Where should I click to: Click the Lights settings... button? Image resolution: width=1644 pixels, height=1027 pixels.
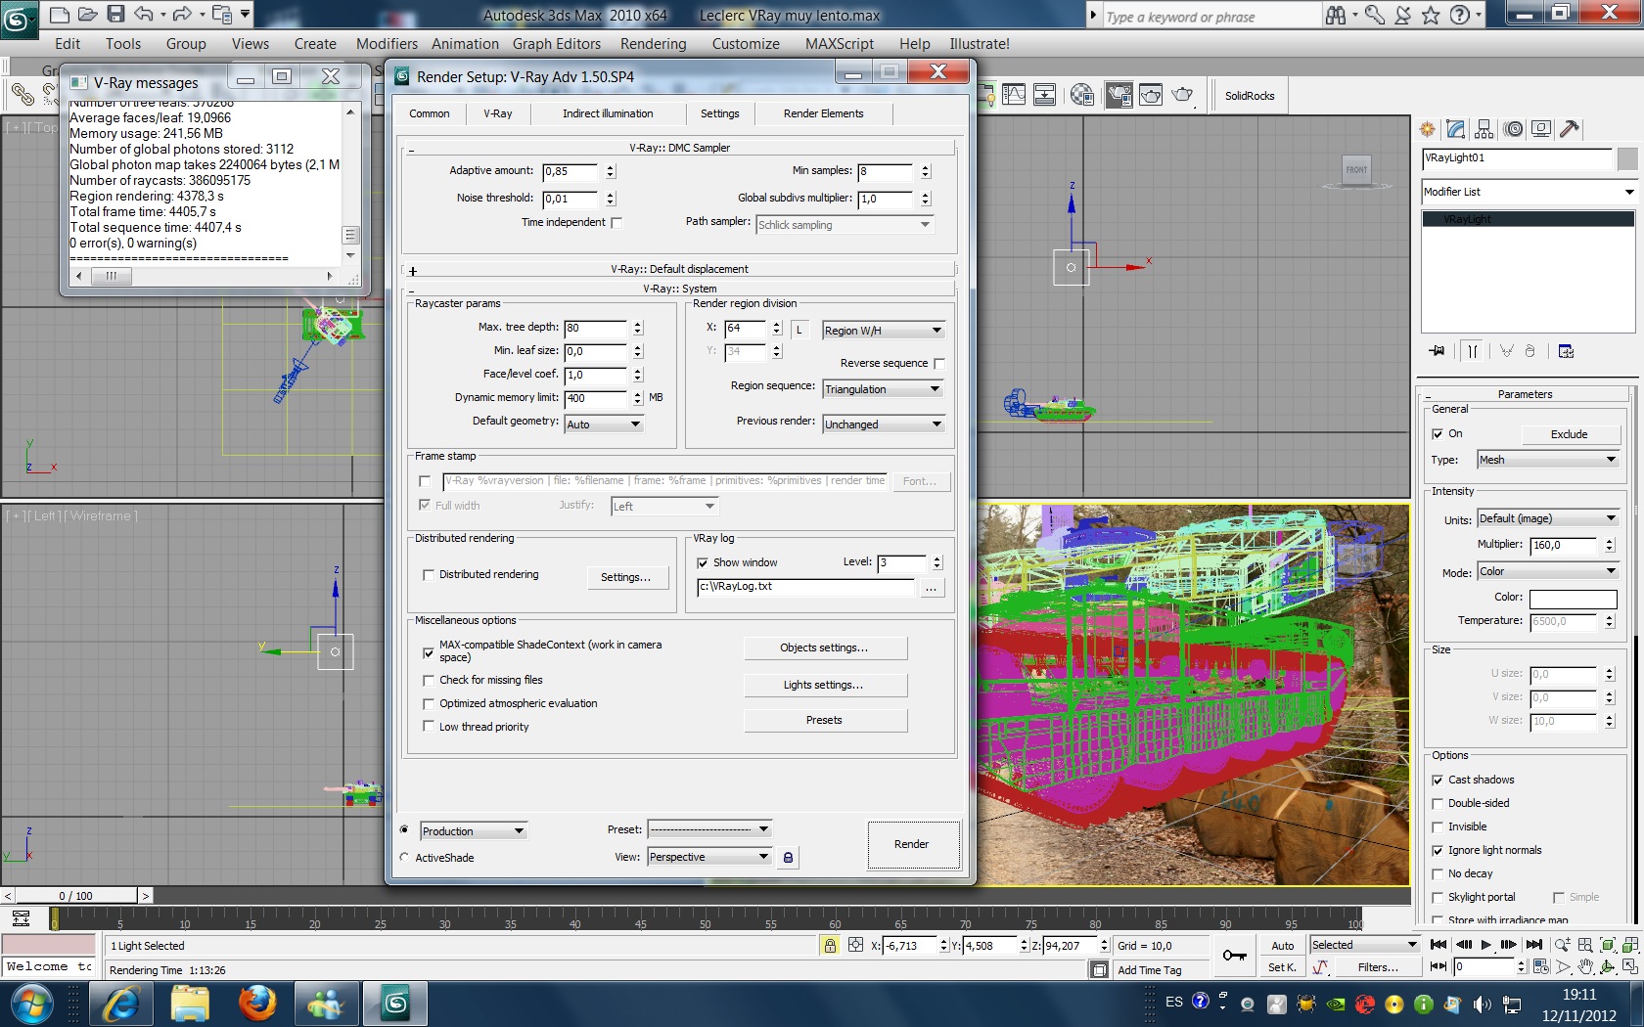pos(824,686)
